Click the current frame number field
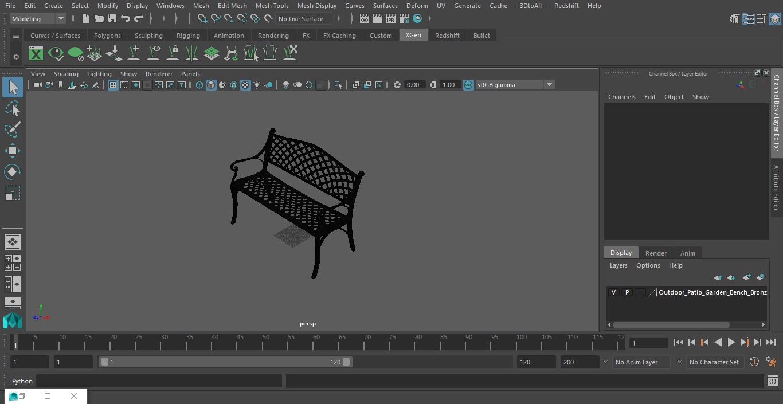The width and height of the screenshot is (783, 404). [x=649, y=343]
